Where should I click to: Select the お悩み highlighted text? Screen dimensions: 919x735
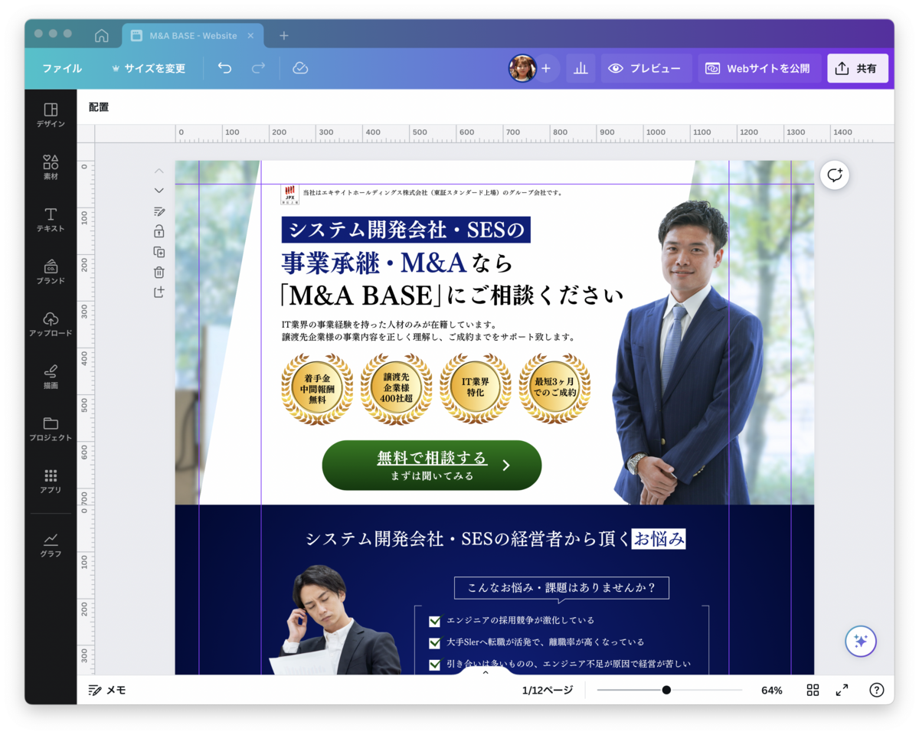tap(659, 538)
